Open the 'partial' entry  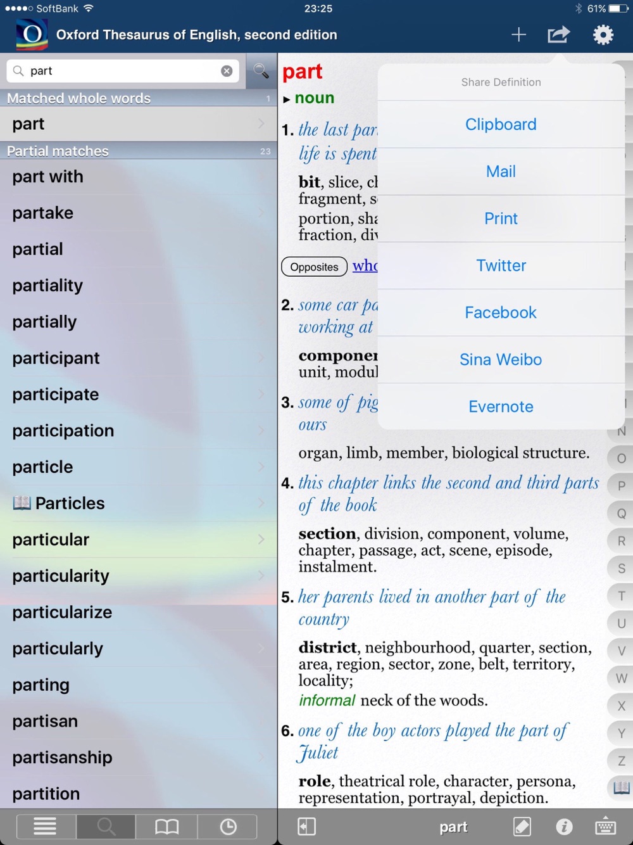[x=138, y=249]
